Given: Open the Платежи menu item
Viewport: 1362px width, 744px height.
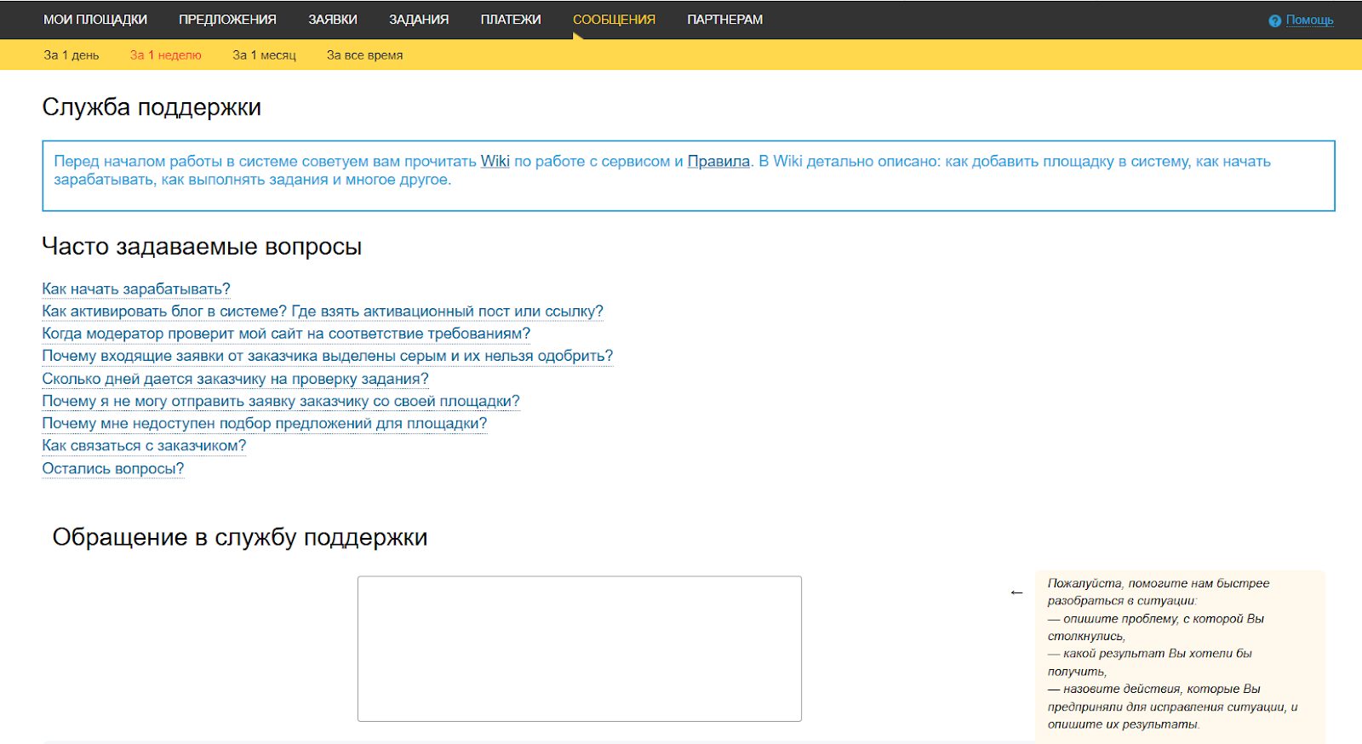Looking at the screenshot, I should pyautogui.click(x=511, y=20).
